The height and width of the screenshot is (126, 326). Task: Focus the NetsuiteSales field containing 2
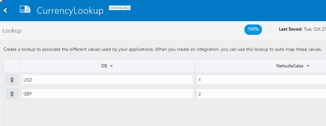(x=261, y=94)
